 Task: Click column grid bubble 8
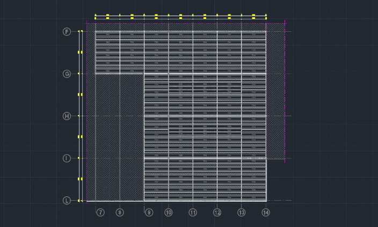pyautogui.click(x=120, y=212)
